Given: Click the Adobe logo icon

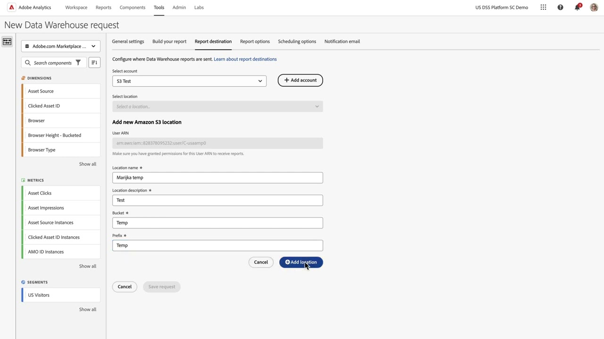Looking at the screenshot, I should 11,8.
